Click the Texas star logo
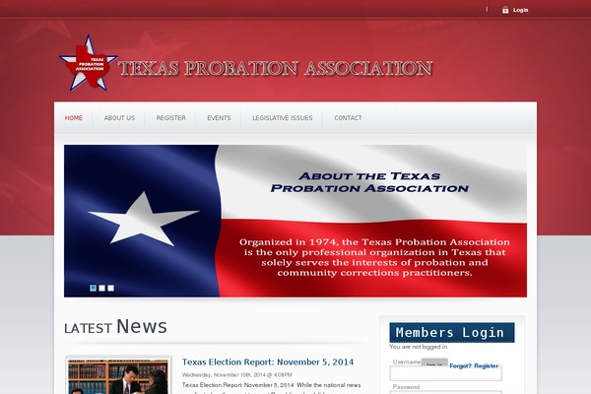Screen dimensions: 591x394 tap(89, 63)
